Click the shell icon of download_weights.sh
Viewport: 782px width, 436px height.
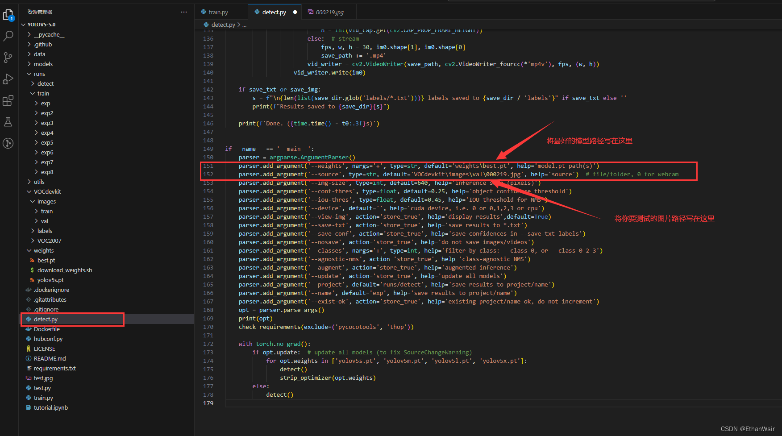point(32,270)
